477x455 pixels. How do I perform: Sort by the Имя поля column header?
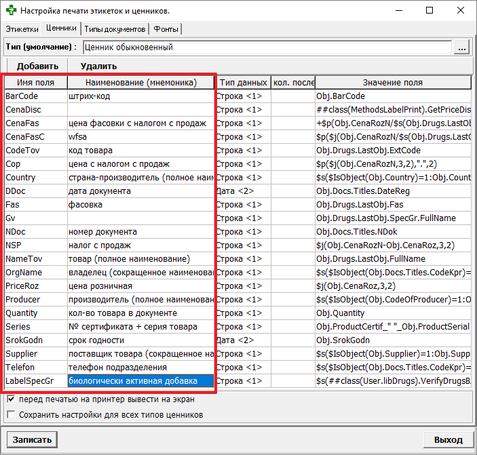(x=35, y=83)
